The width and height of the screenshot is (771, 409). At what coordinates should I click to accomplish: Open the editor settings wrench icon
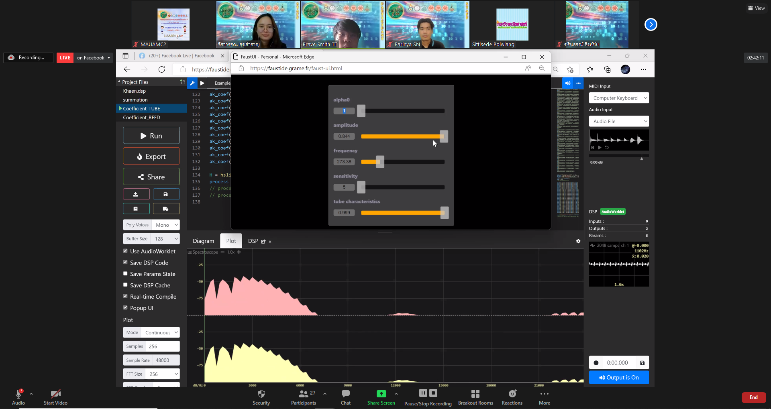pos(192,83)
